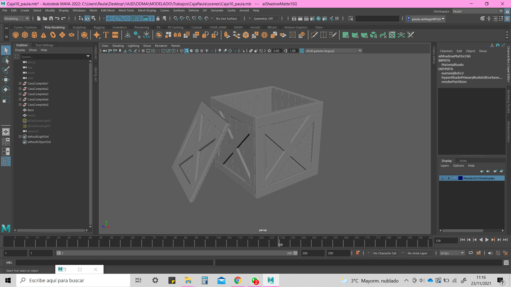Activate the Select Tool arrow in the toolbox

tap(6, 50)
